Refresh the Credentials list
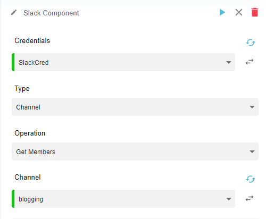This screenshot has height=219, width=266. click(x=251, y=43)
